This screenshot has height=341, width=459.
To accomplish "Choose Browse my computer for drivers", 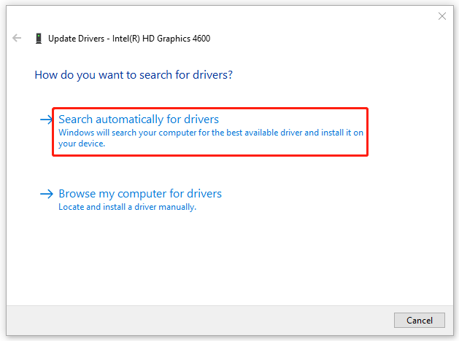I will 140,194.
